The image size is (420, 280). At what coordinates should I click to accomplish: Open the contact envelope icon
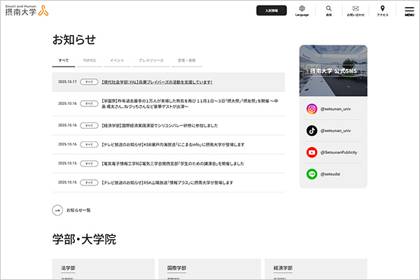356,10
